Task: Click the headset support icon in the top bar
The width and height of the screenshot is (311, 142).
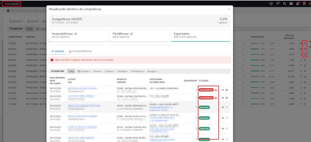Action: pyautogui.click(x=271, y=4)
